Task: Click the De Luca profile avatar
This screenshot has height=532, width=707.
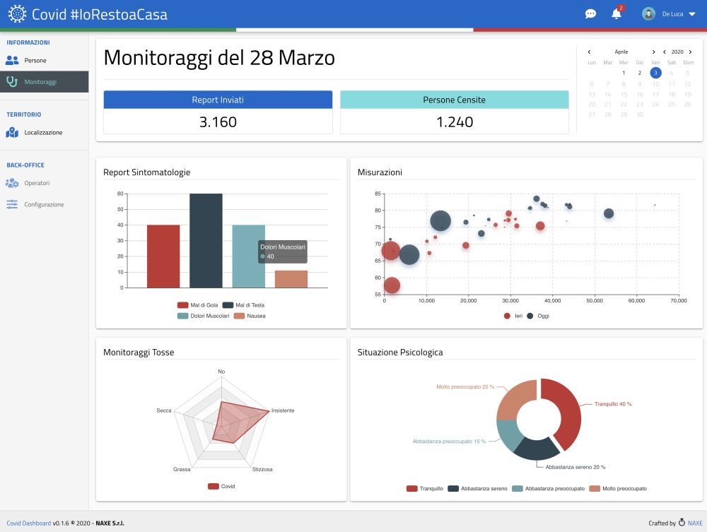Action: coord(648,13)
